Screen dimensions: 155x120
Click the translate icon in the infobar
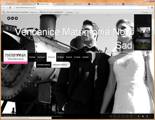click(x=4, y=12)
